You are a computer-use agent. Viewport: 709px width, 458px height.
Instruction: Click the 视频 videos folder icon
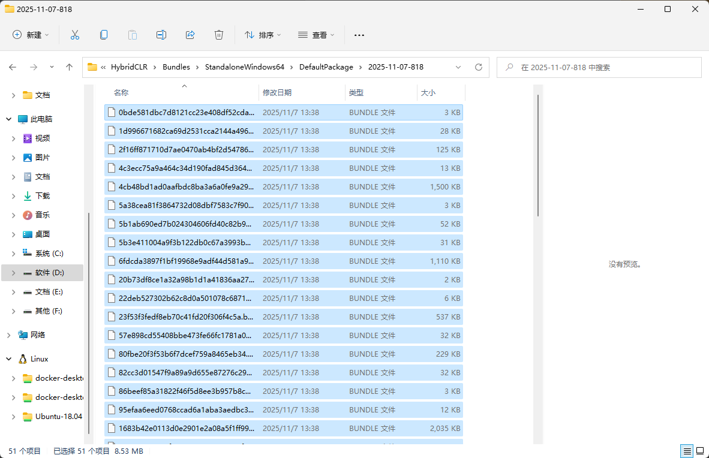28,138
